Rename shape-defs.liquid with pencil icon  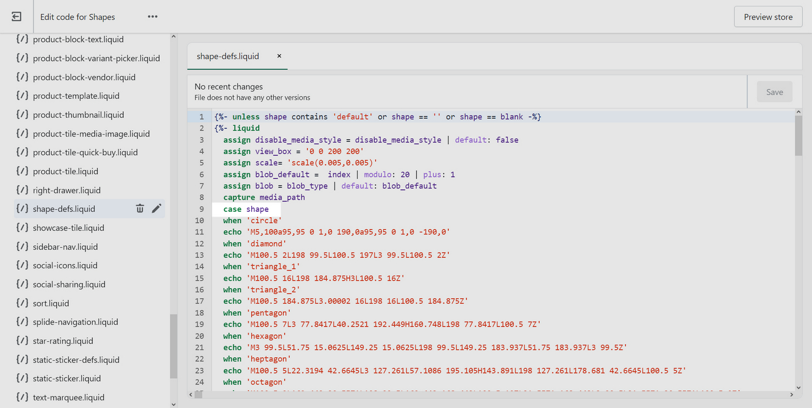[156, 209]
